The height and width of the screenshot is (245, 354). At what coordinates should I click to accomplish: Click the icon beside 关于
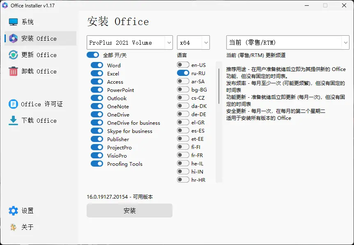click(13, 227)
